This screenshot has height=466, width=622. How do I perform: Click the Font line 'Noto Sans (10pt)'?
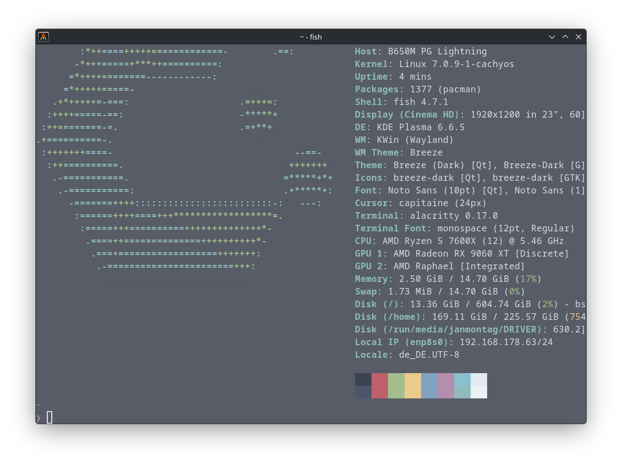click(x=470, y=191)
